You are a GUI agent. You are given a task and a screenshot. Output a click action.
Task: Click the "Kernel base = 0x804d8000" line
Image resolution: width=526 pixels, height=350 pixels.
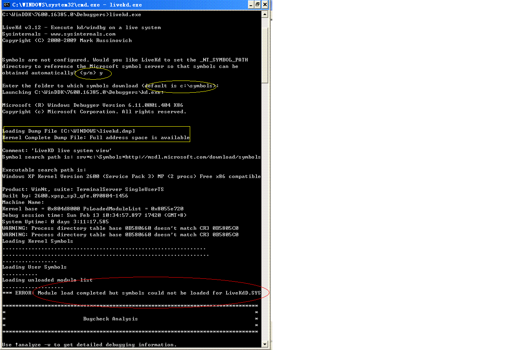click(93, 209)
